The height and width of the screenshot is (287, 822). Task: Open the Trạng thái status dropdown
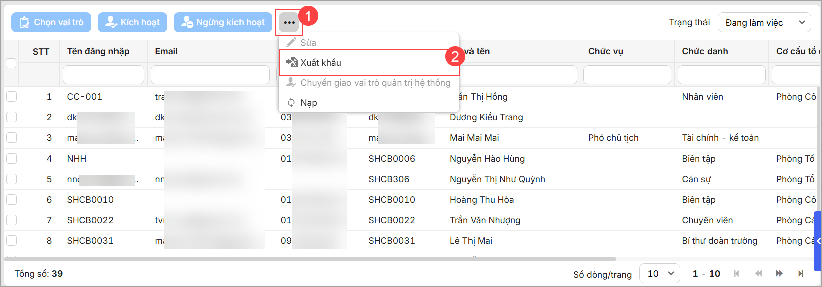[x=764, y=23]
